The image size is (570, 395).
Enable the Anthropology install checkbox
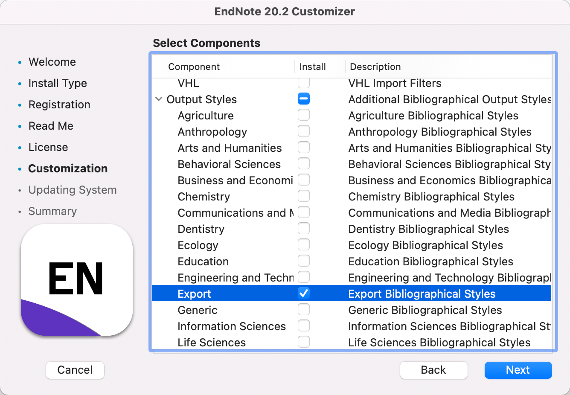coord(304,131)
